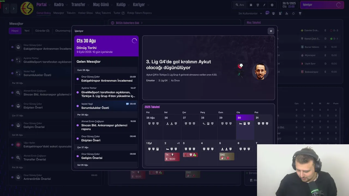Click the Ara search field
The image size is (349, 196).
point(240,5)
